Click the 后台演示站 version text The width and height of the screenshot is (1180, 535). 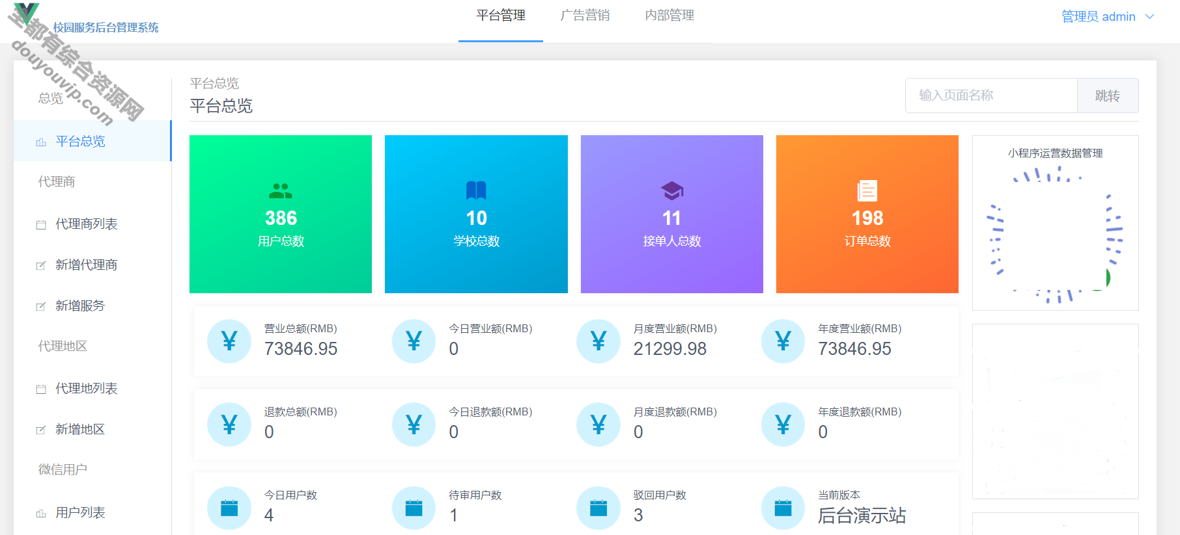(x=862, y=515)
